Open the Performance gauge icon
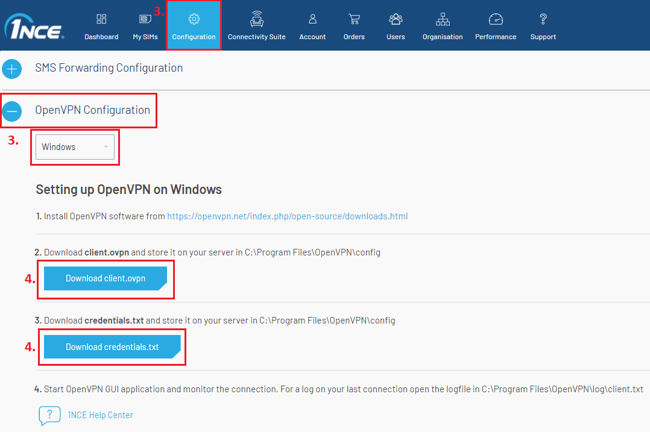The image size is (650, 432). tap(496, 19)
